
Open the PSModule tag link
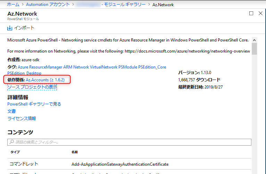tap(128, 67)
